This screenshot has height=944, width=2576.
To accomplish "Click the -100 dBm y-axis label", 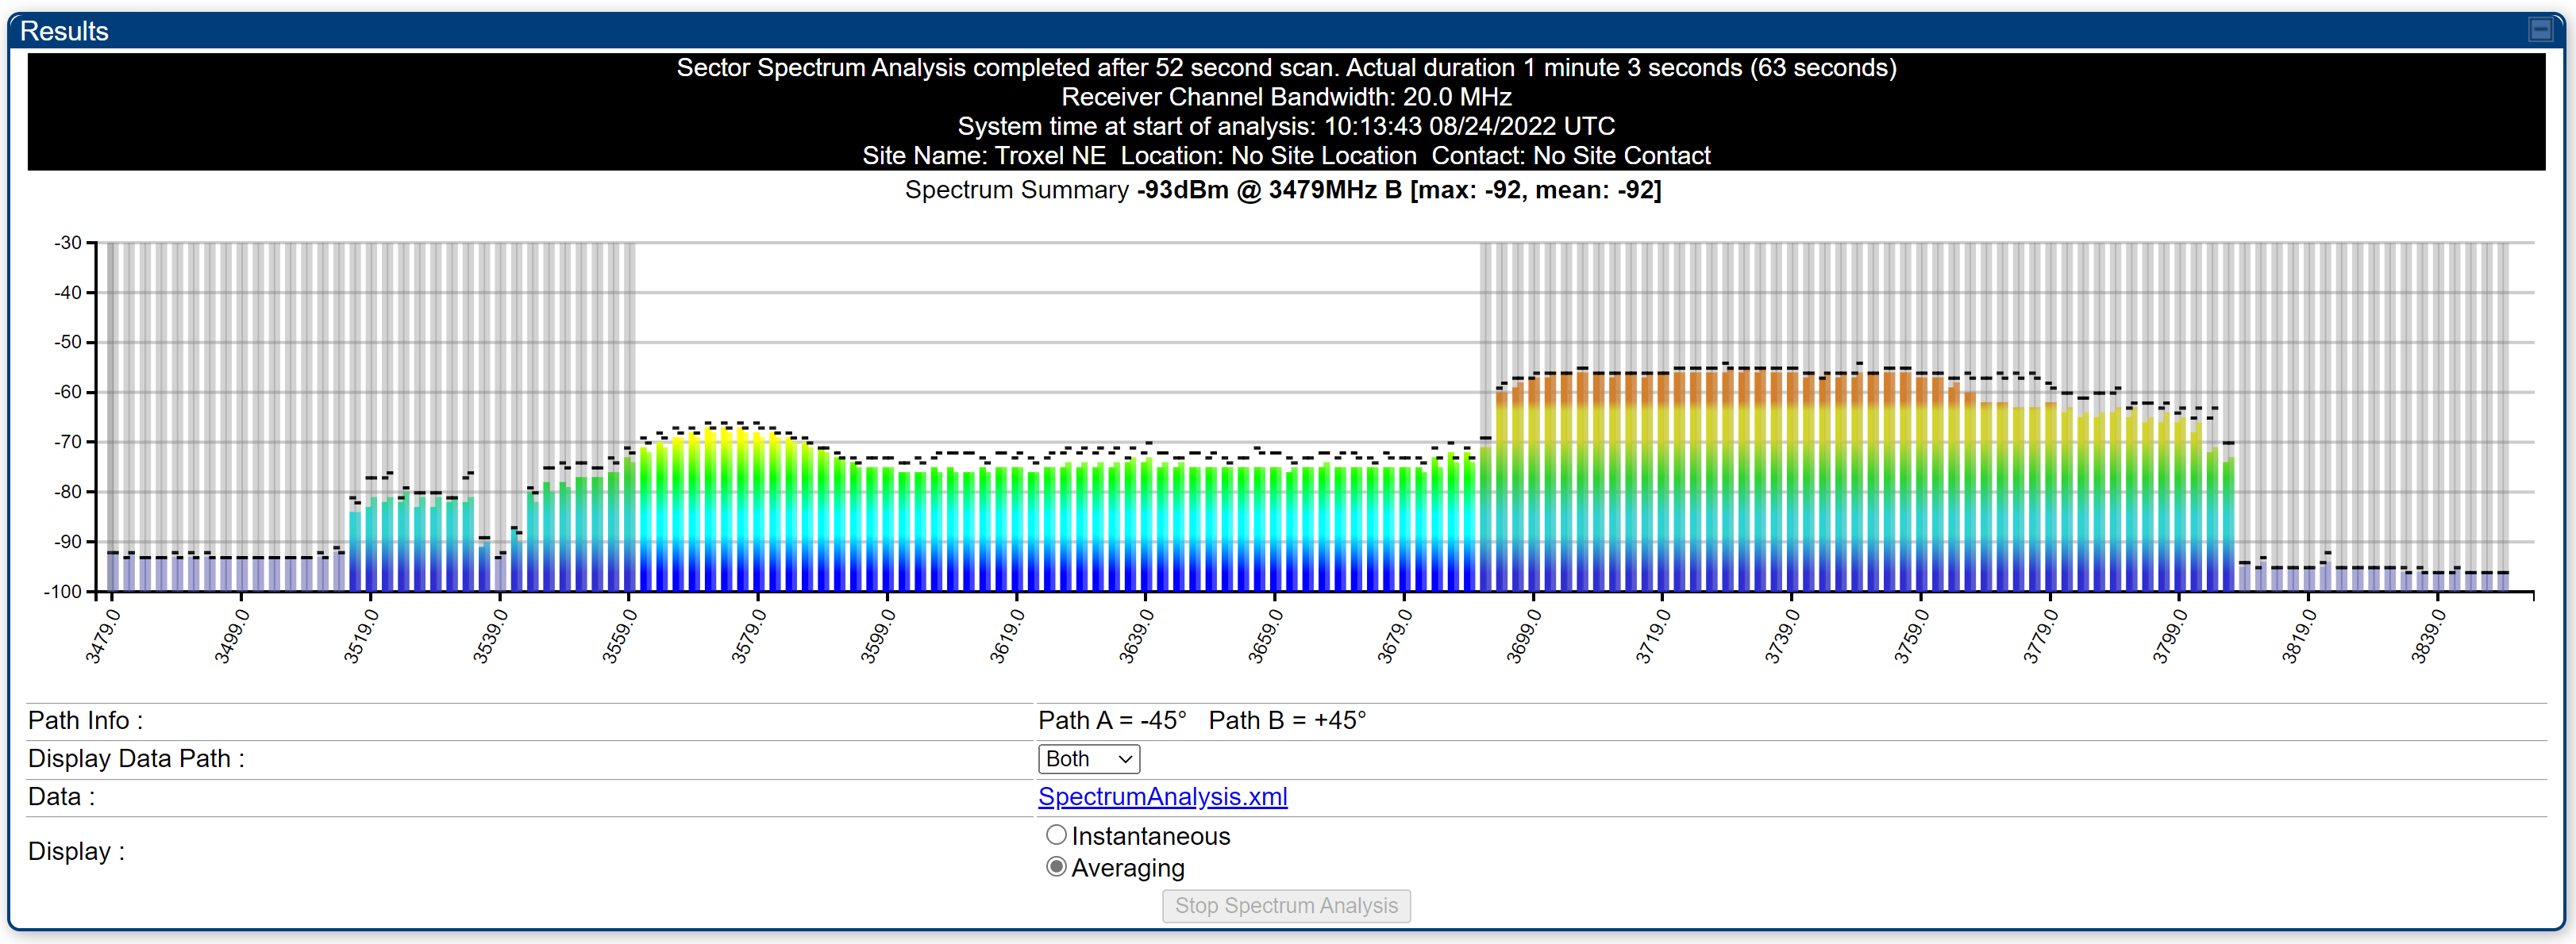I will point(64,591).
